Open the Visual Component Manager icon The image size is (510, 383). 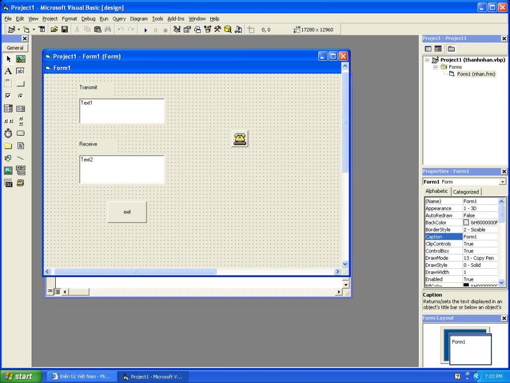coord(239,29)
